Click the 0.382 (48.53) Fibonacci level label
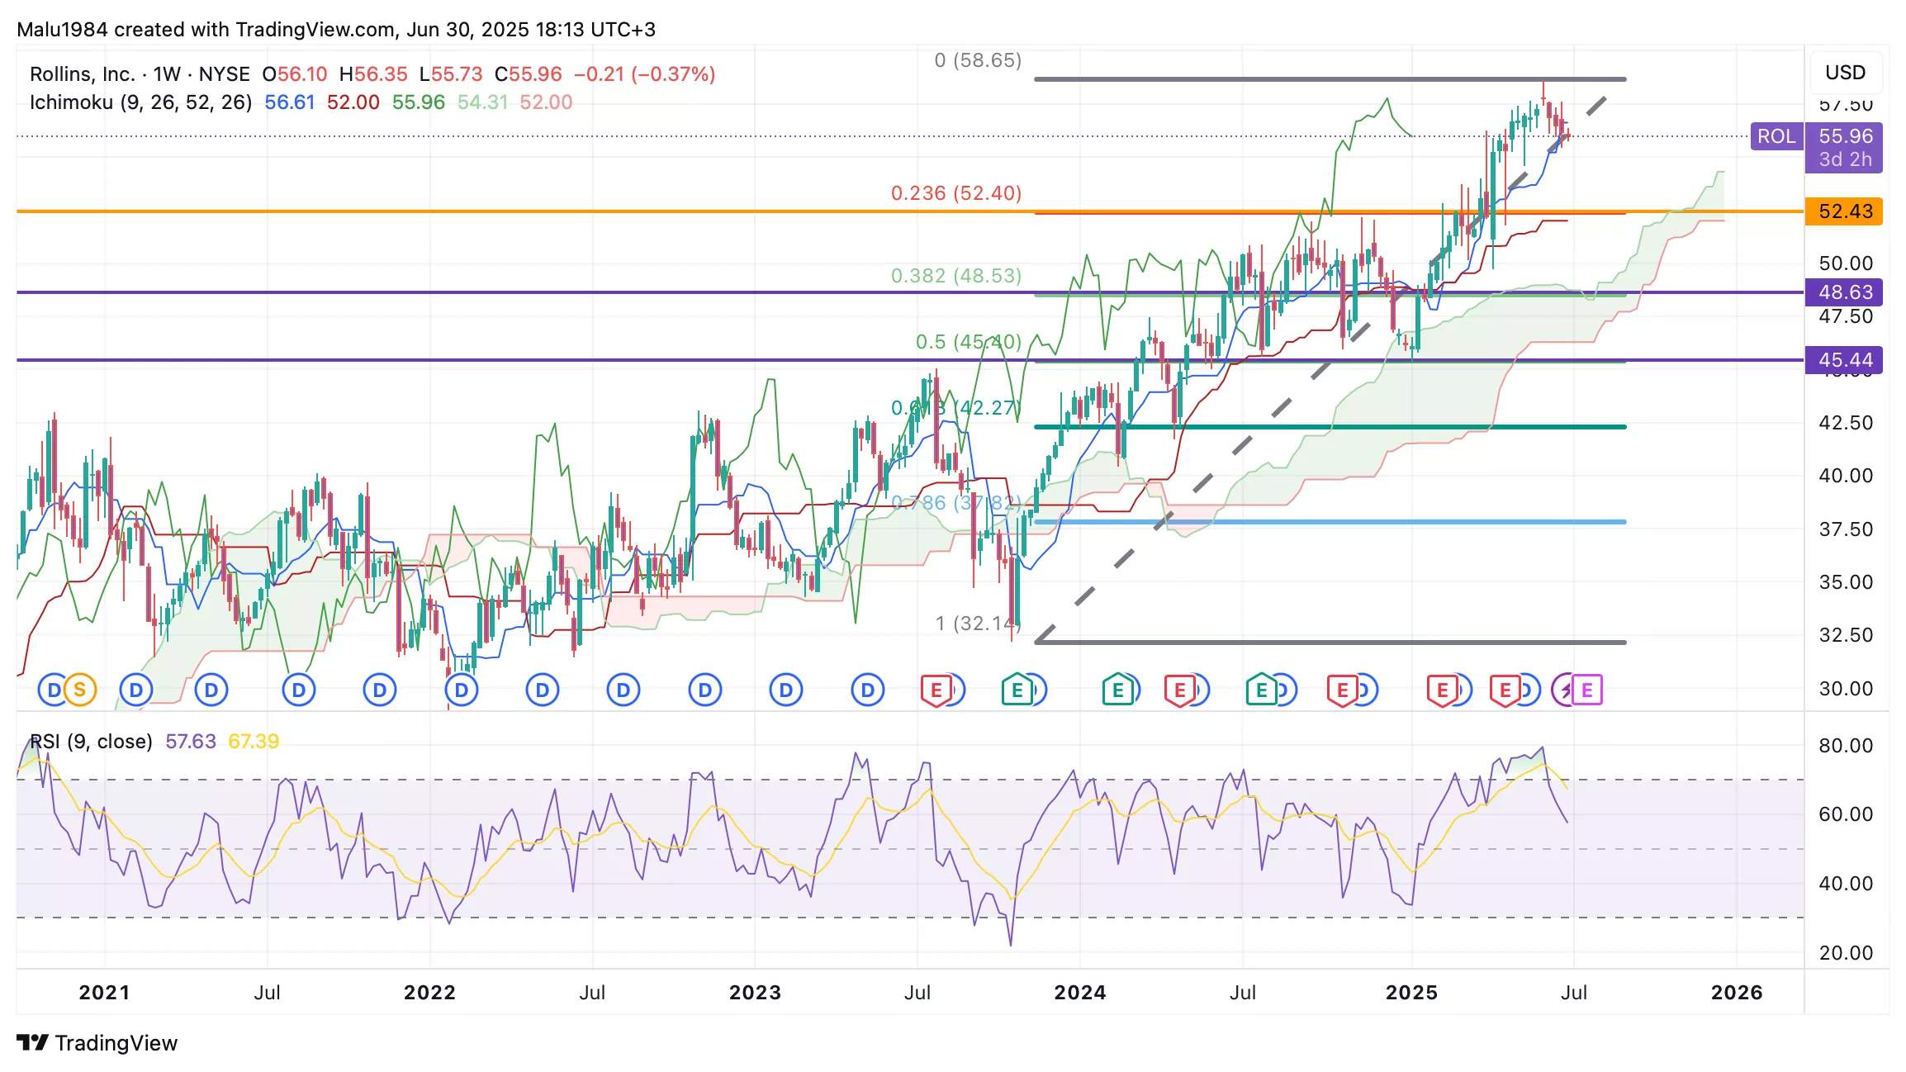This screenshot has height=1072, width=1906. coord(955,276)
